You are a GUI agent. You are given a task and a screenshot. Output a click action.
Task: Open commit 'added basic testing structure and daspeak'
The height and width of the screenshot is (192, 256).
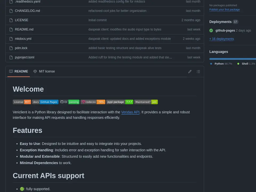tap(125, 48)
